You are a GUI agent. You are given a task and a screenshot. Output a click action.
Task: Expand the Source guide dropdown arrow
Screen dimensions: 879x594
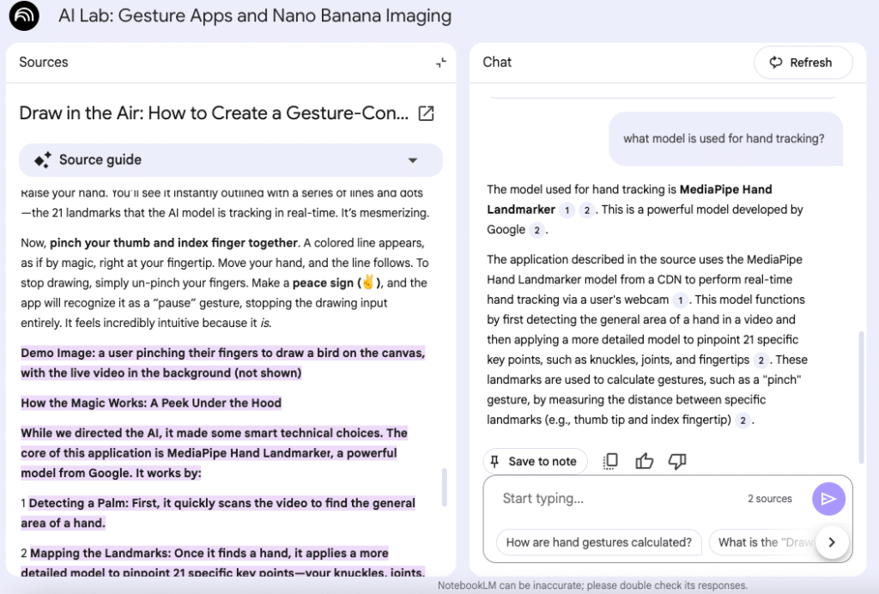click(x=413, y=161)
